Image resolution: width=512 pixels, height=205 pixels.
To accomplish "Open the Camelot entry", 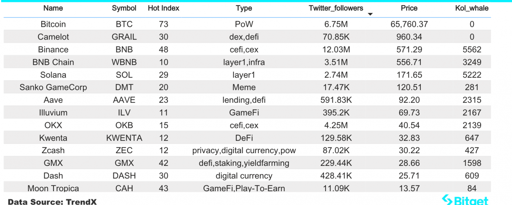I will 53,37.
